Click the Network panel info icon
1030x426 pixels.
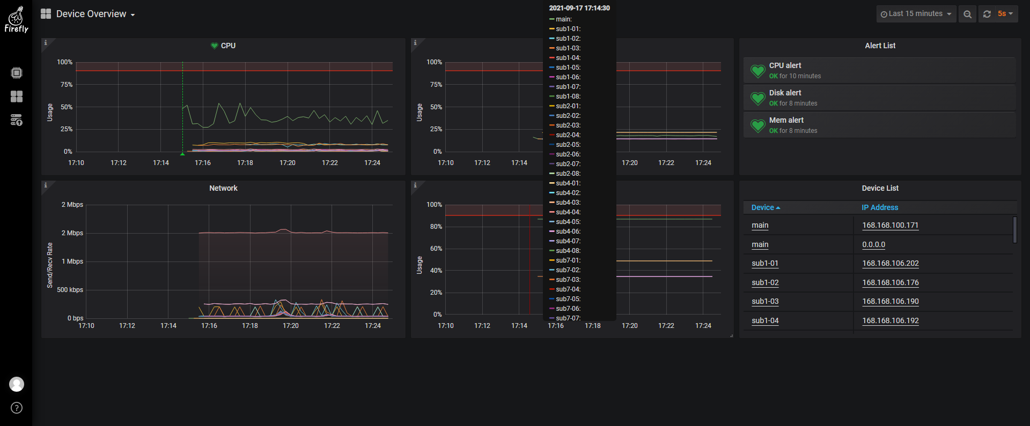46,185
